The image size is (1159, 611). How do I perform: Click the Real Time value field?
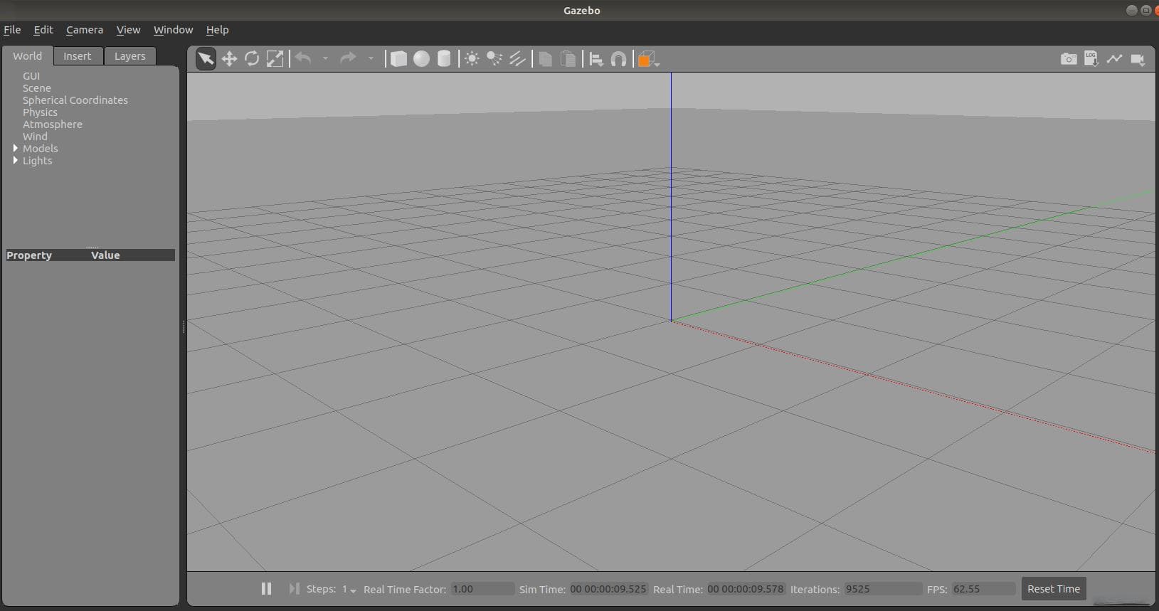(x=746, y=589)
